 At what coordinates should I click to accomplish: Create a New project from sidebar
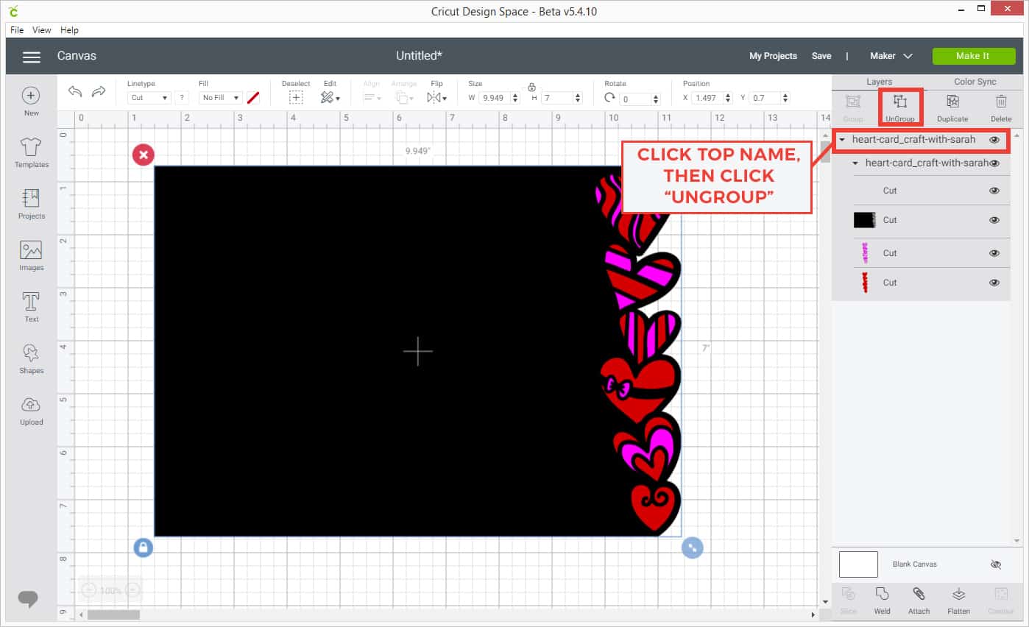31,102
